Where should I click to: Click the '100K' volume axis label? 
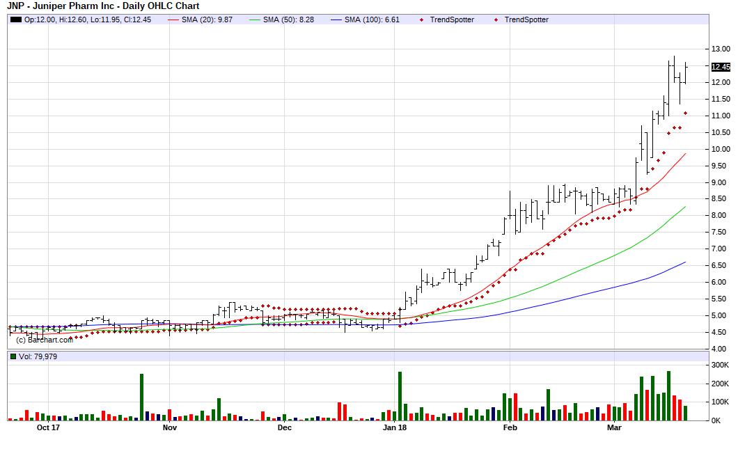(720, 402)
